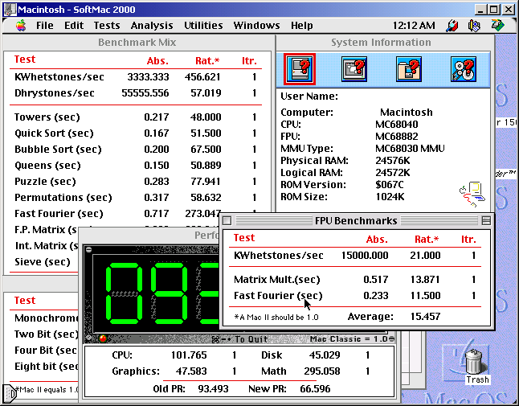Screen dimensions: 519x406
Task: Click the Fast Fourier (sec) row in FPU Benchmarks
Action: [x=355, y=295]
